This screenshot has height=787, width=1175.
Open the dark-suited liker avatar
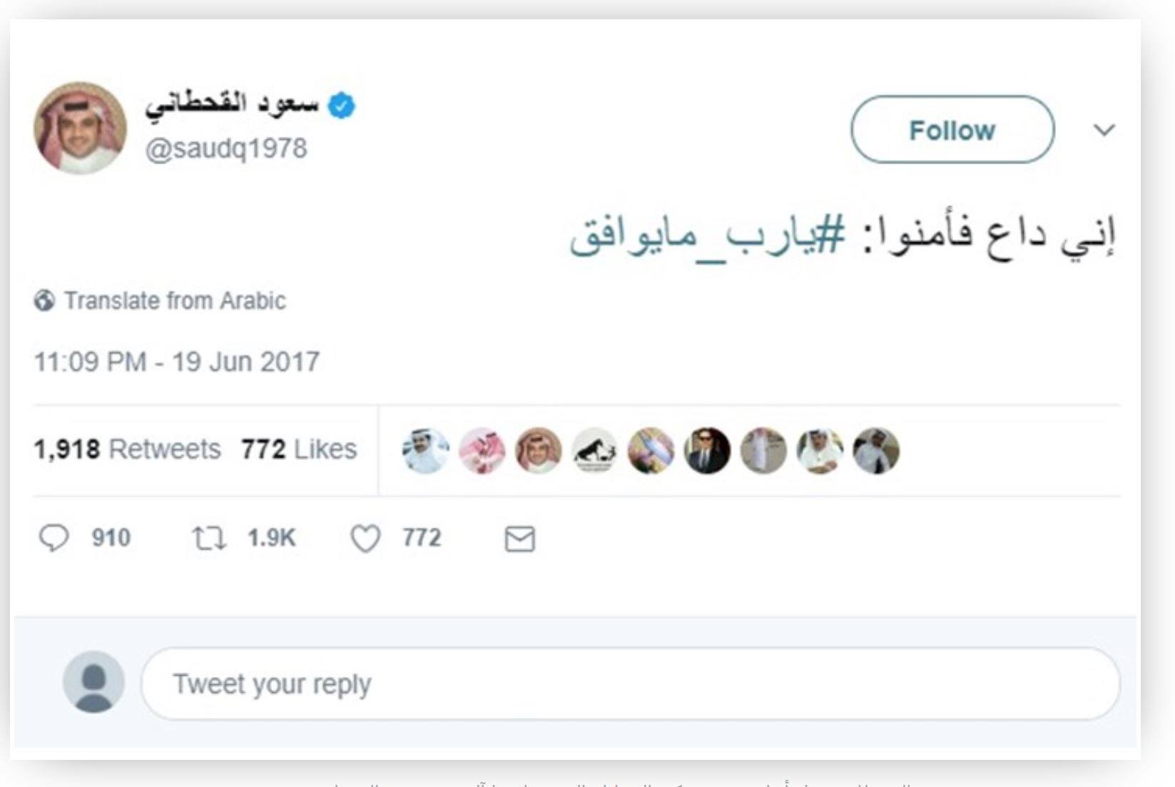[707, 451]
